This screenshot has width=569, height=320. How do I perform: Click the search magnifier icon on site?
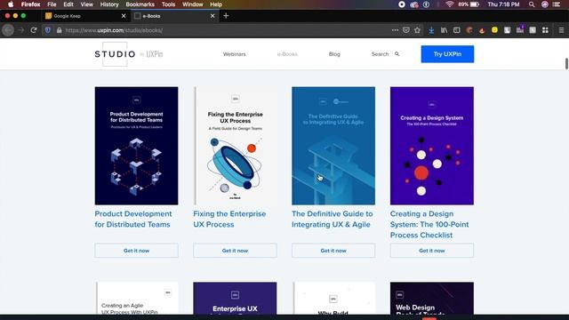click(x=397, y=54)
